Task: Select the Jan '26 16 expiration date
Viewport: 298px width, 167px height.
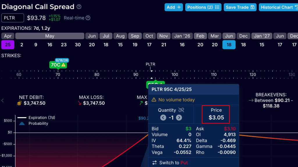Action: tap(182, 45)
